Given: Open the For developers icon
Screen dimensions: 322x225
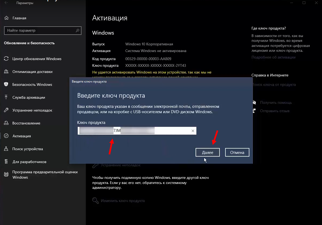Looking at the screenshot, I should [6, 162].
